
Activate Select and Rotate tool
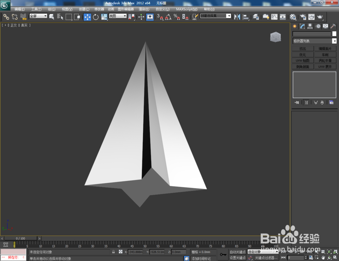96,17
